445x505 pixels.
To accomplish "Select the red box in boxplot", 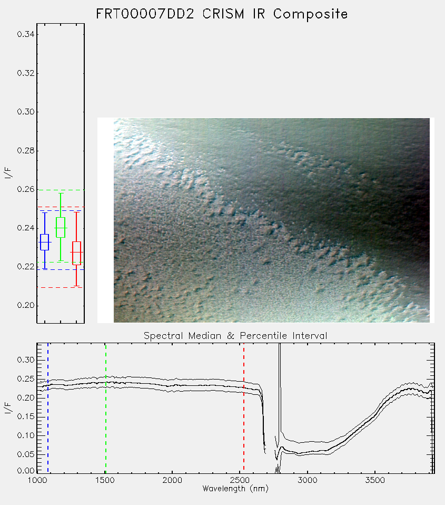I will click(x=76, y=253).
